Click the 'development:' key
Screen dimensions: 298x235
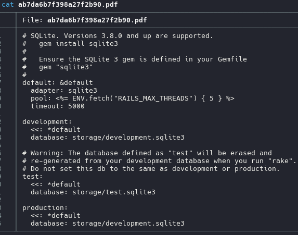(x=47, y=122)
